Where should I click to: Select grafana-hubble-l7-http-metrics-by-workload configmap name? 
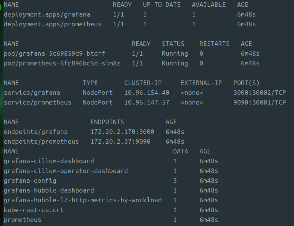point(82,200)
